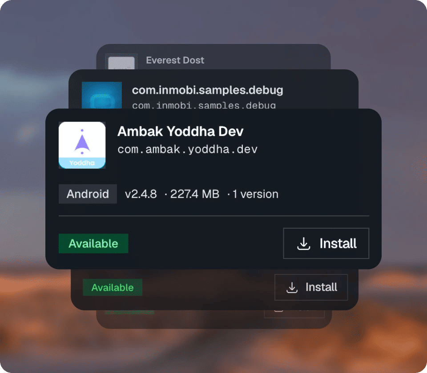Click the Everest Dost card title
Viewport: 427px width, 373px height.
click(175, 60)
